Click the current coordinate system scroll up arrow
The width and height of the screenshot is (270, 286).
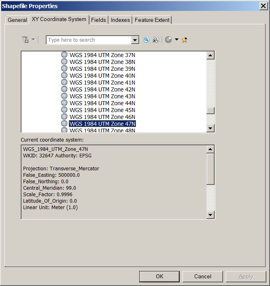[x=210, y=149]
